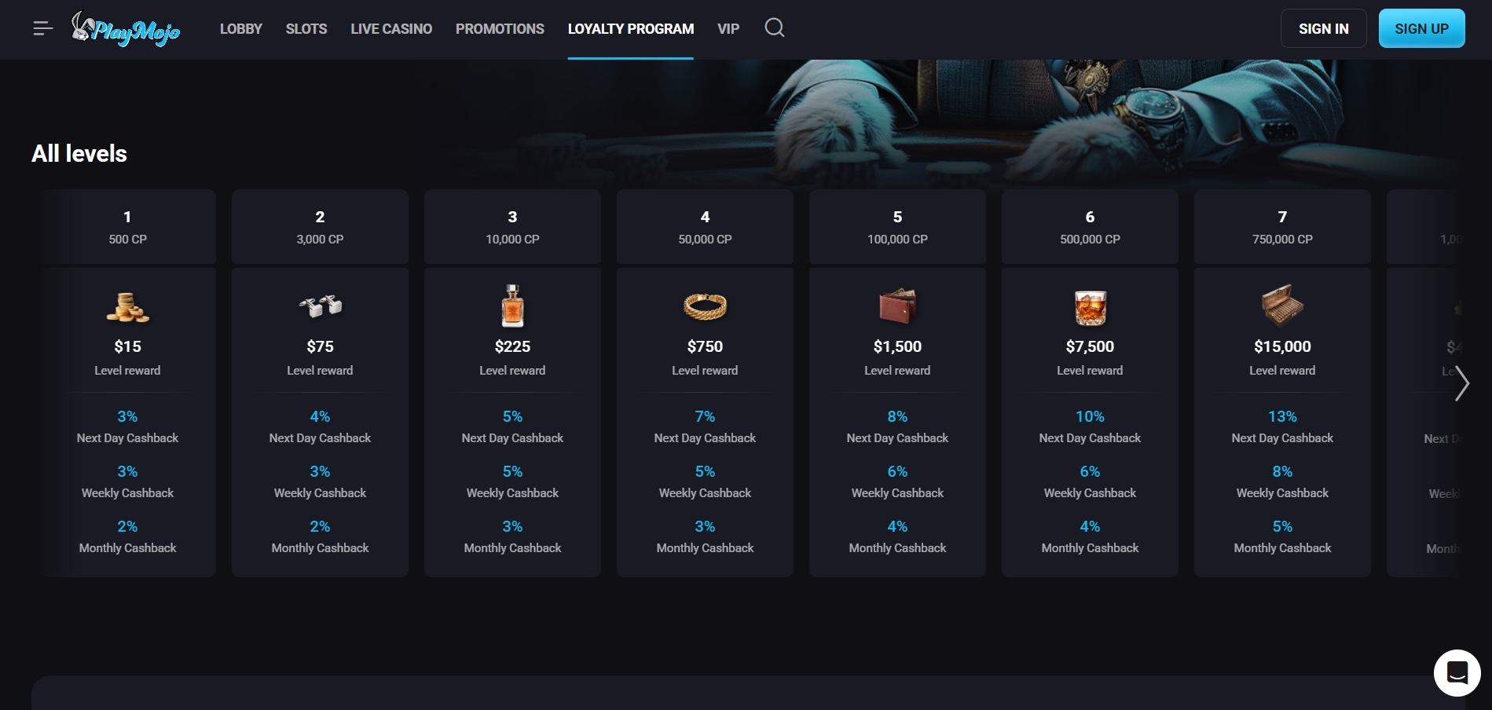Click the whiskey glass level 6 icon
Image resolution: width=1492 pixels, height=710 pixels.
click(1090, 307)
